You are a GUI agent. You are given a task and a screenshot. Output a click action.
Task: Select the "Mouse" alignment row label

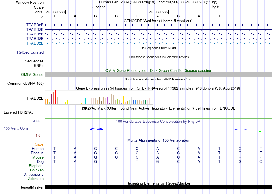click(x=38, y=157)
